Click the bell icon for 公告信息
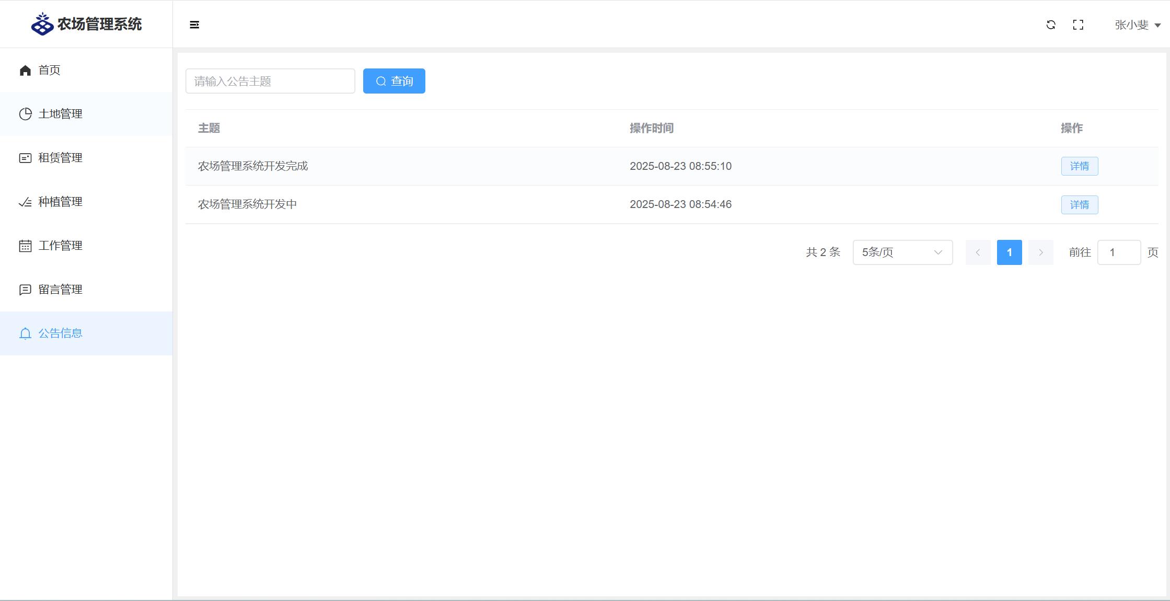The height and width of the screenshot is (601, 1170). click(x=25, y=333)
